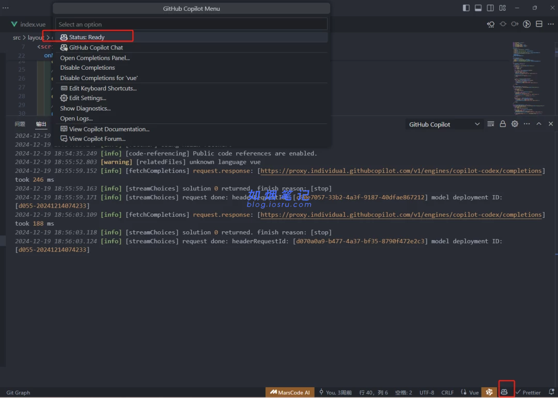The image size is (558, 398).
Task: Clear output with the list icon
Action: tap(490, 124)
